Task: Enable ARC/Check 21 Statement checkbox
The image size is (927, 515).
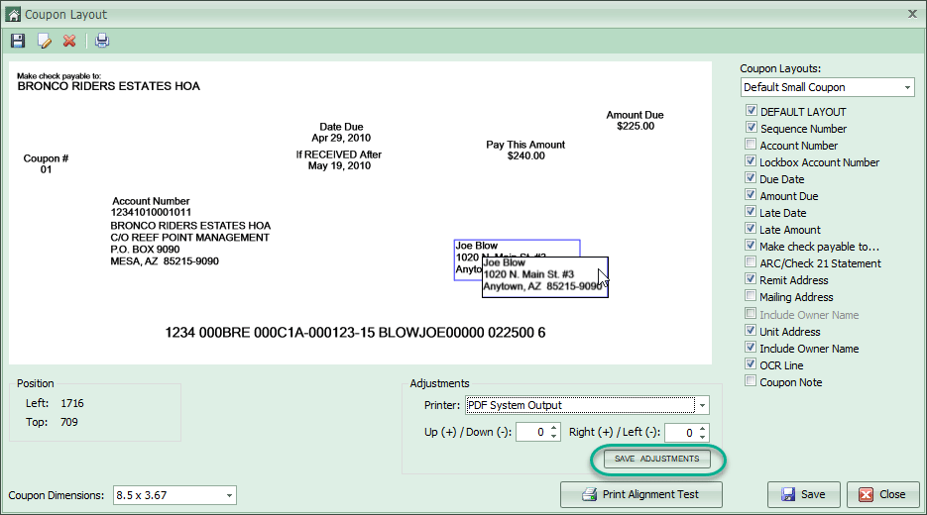Action: [751, 262]
